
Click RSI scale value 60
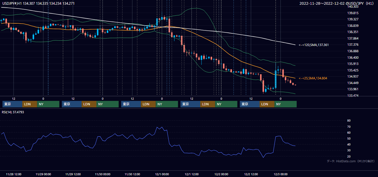pos(349,132)
